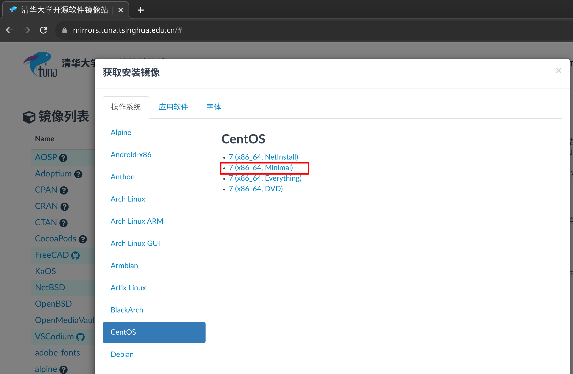Open the CTAN mirror link
This screenshot has height=374, width=573.
pyautogui.click(x=46, y=222)
